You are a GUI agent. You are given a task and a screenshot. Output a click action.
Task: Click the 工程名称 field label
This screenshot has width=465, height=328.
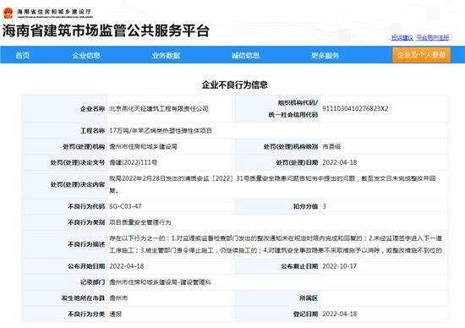click(x=92, y=130)
